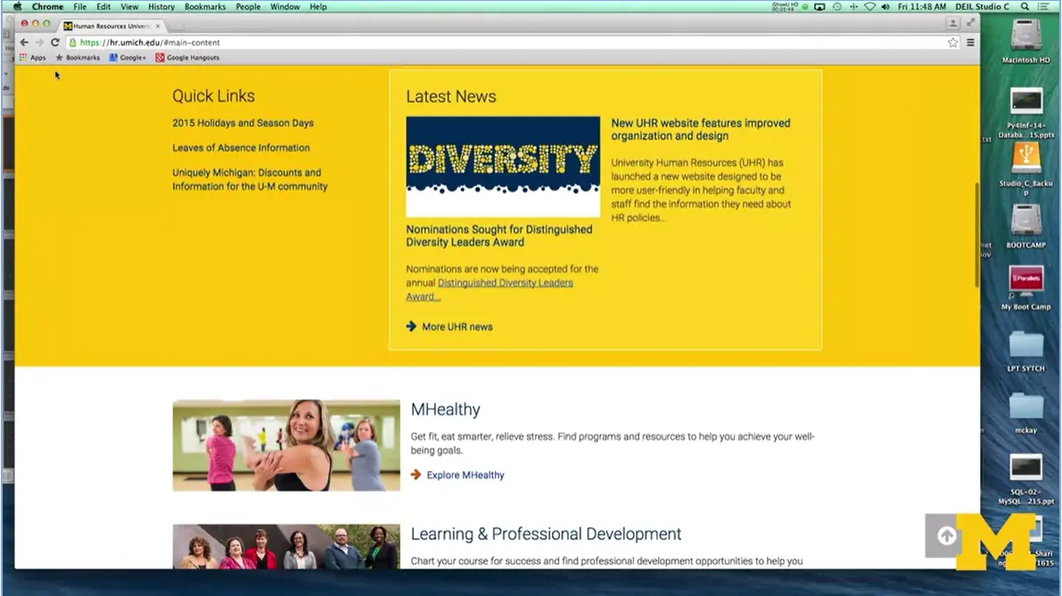Reload the page with the refresh icon
Image resolution: width=1062 pixels, height=596 pixels.
tap(54, 42)
